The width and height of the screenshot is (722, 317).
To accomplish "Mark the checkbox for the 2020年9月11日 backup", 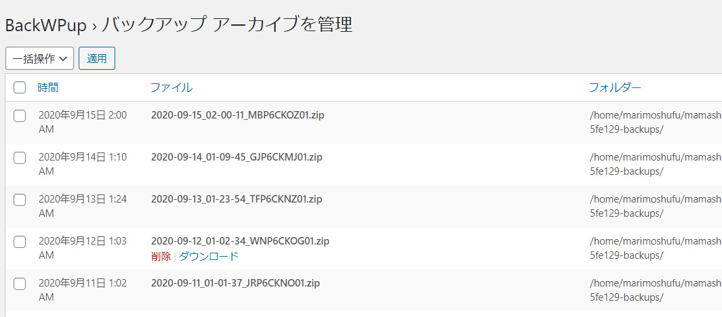I will (x=20, y=284).
